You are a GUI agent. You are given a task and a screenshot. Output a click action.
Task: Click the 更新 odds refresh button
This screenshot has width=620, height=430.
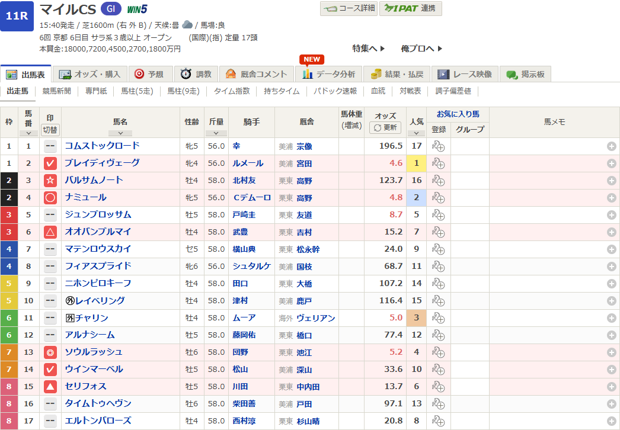(385, 127)
